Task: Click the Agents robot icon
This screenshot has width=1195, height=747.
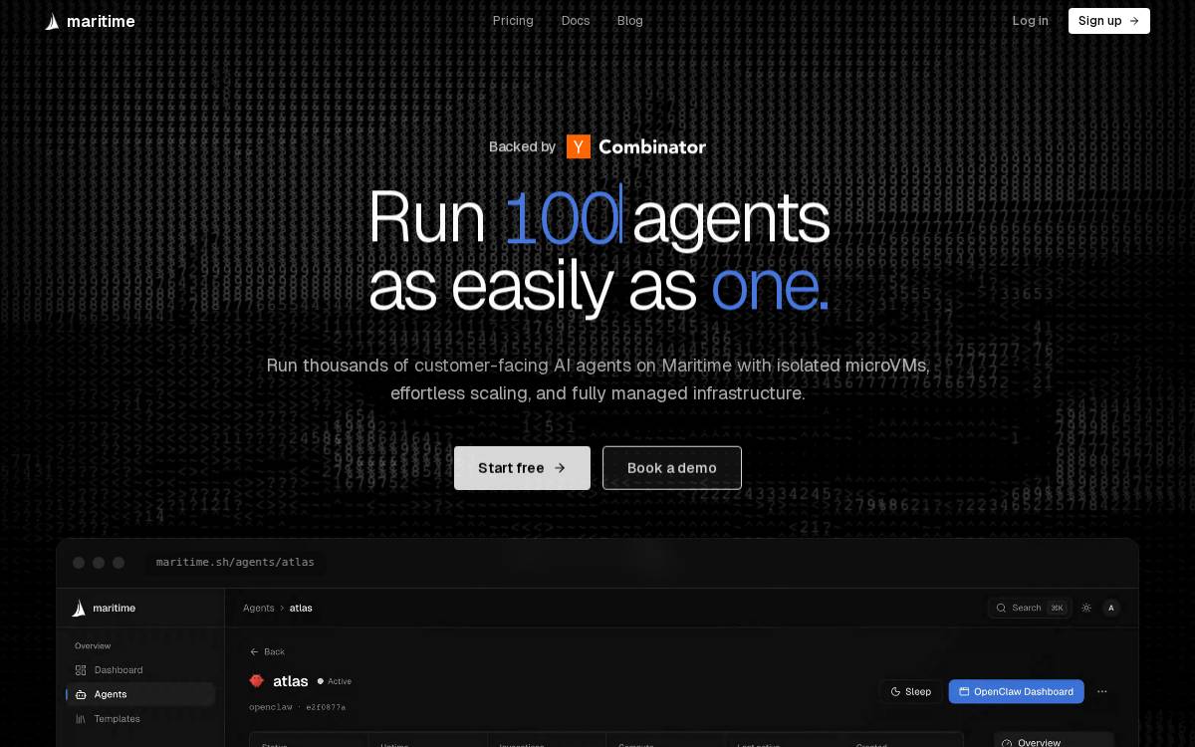Action: (x=81, y=694)
